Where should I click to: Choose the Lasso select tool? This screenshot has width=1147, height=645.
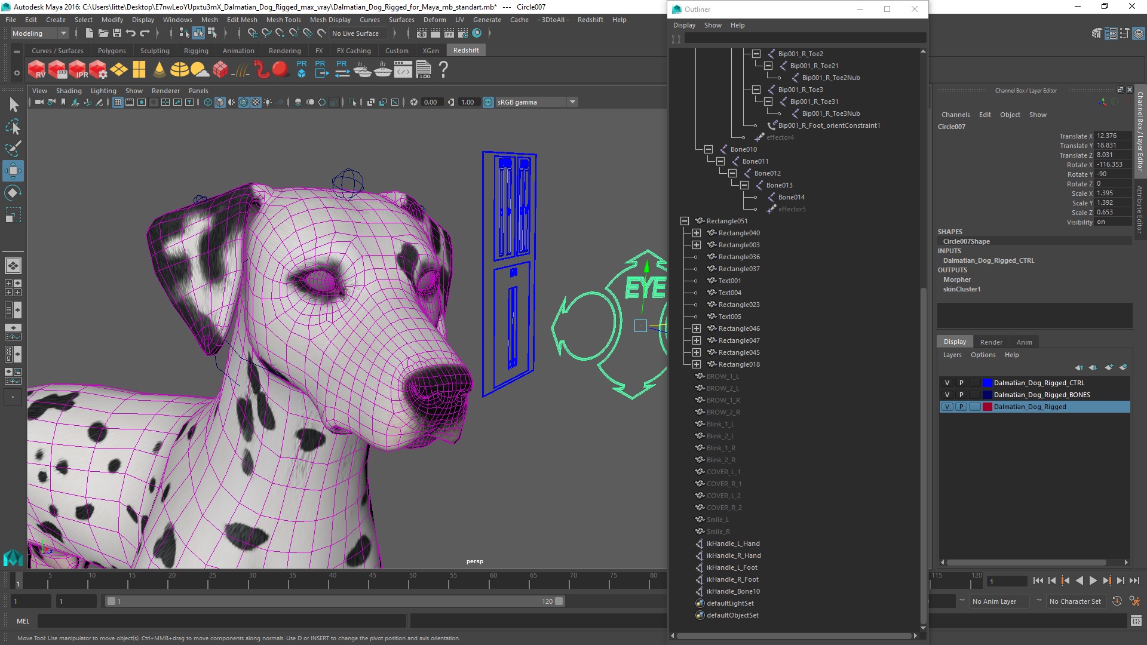pos(13,127)
